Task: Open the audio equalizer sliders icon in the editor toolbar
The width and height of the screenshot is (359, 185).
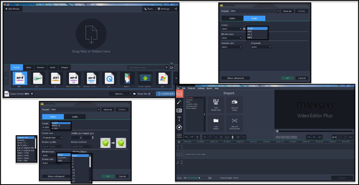Action: (243, 137)
